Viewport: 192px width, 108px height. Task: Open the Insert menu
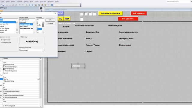13,1
